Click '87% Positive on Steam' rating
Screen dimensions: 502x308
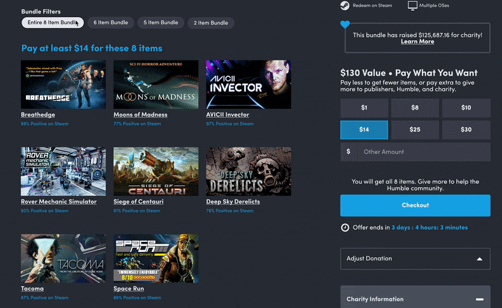coord(44,298)
